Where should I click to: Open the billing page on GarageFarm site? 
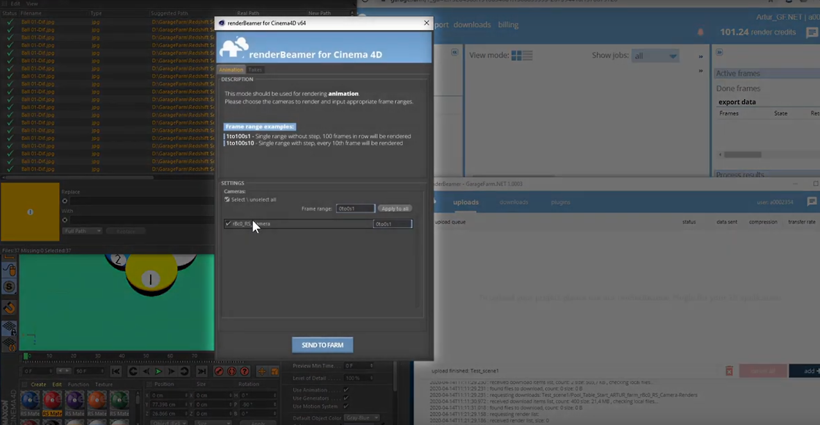pos(508,24)
